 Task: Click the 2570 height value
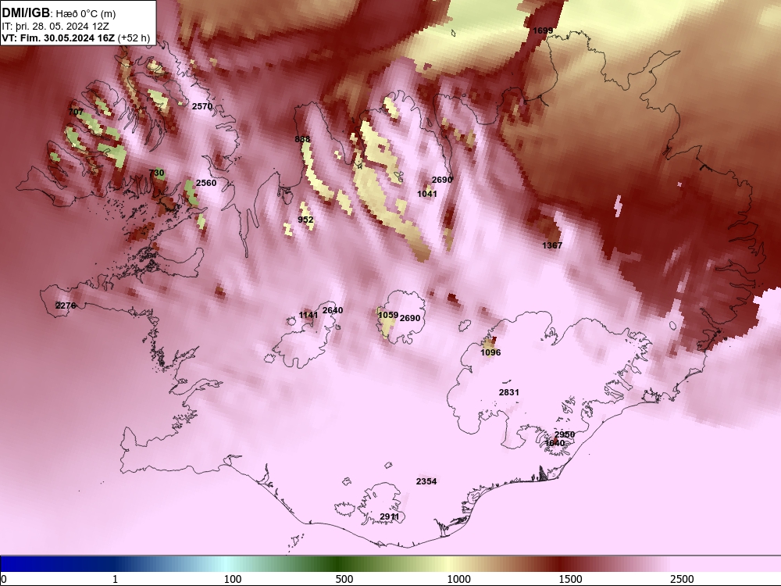tap(202, 106)
